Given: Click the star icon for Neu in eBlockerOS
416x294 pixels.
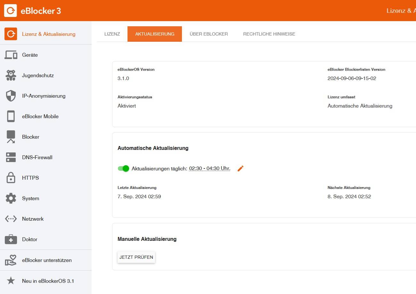Looking at the screenshot, I should [x=11, y=281].
